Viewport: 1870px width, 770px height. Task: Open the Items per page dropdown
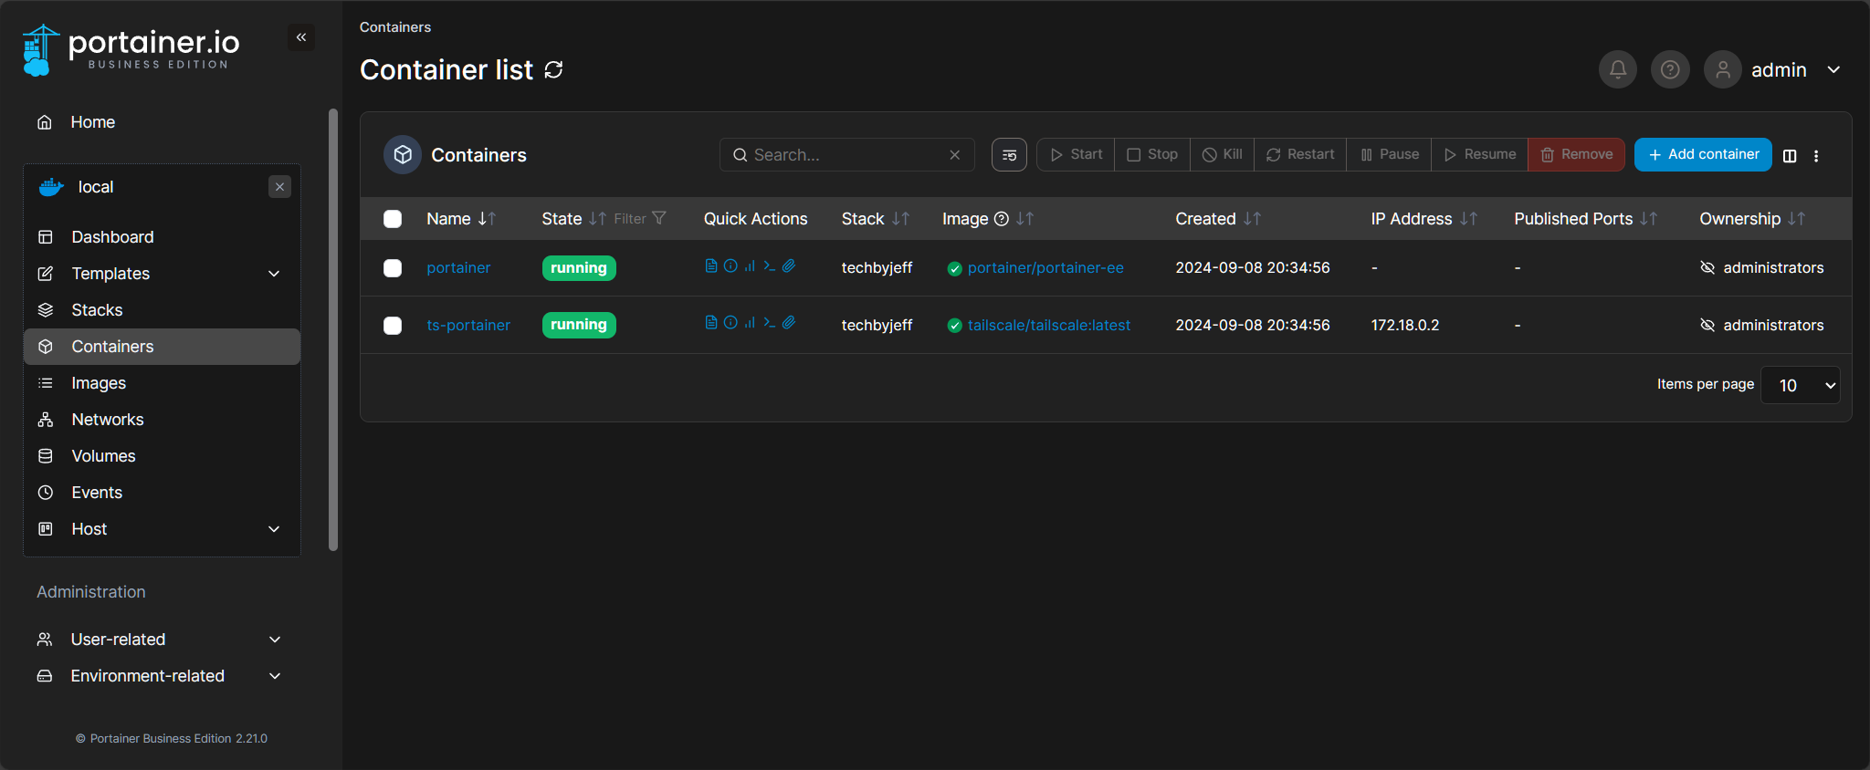1800,385
